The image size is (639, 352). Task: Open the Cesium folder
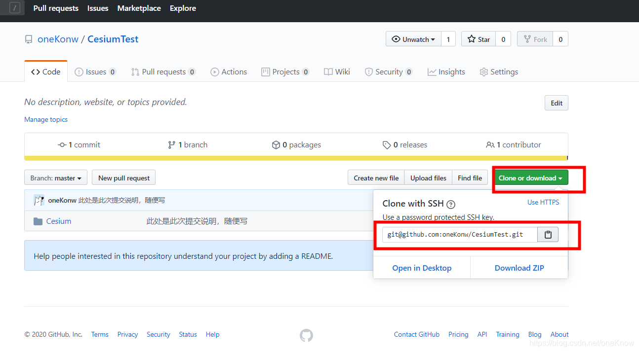[59, 221]
